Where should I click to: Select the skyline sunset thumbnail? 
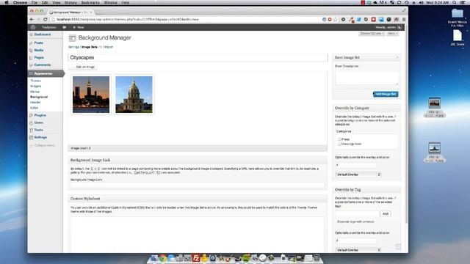coord(91,95)
